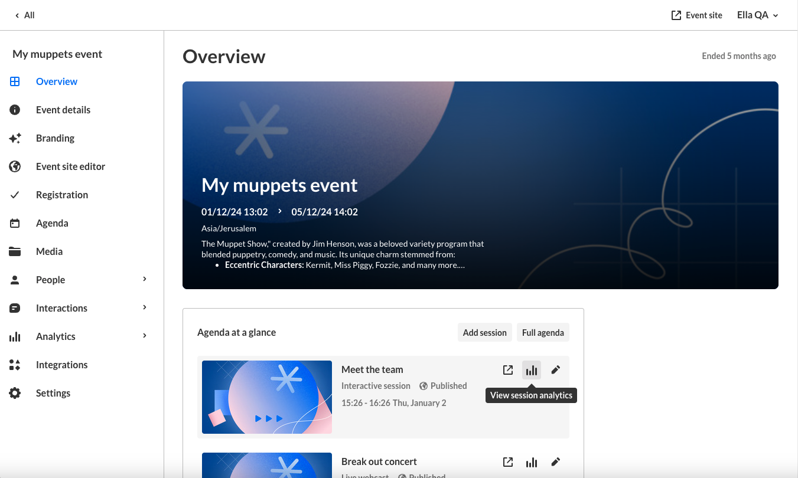798x478 pixels.
Task: Open Meet the team session in new tab
Action: (x=508, y=370)
